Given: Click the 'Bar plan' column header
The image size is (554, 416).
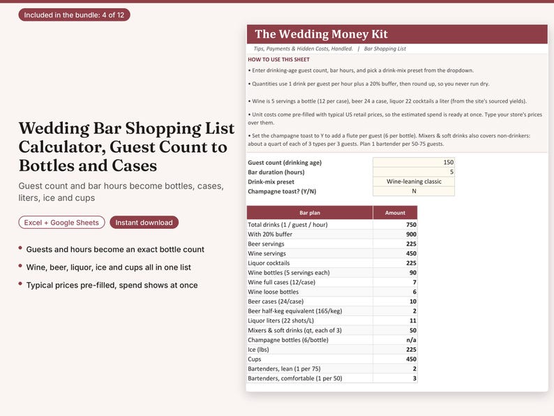Looking at the screenshot, I should (310, 213).
